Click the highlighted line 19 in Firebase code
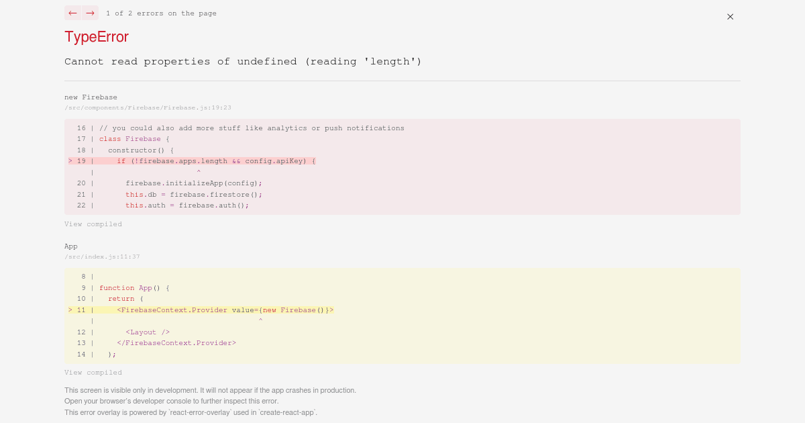Viewport: 805px width, 423px height. [216, 161]
